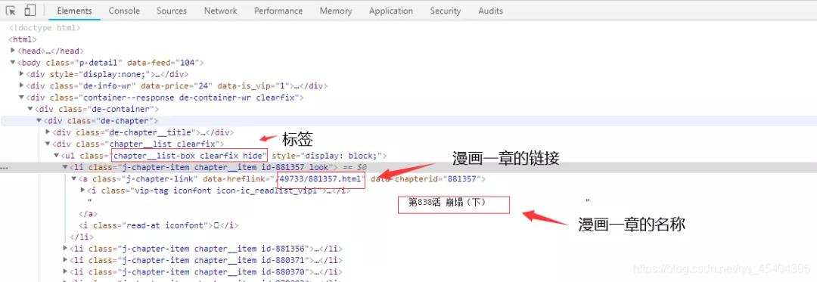Image resolution: width=817 pixels, height=282 pixels.
Task: Open the Sources tab
Action: click(172, 11)
